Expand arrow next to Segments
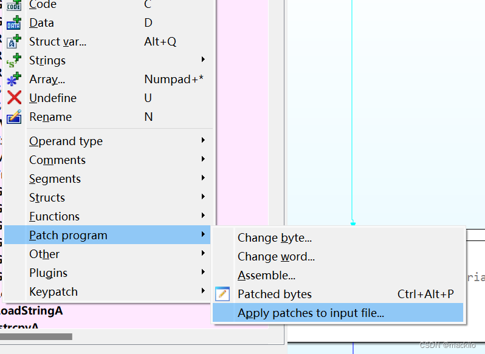 [x=203, y=178]
